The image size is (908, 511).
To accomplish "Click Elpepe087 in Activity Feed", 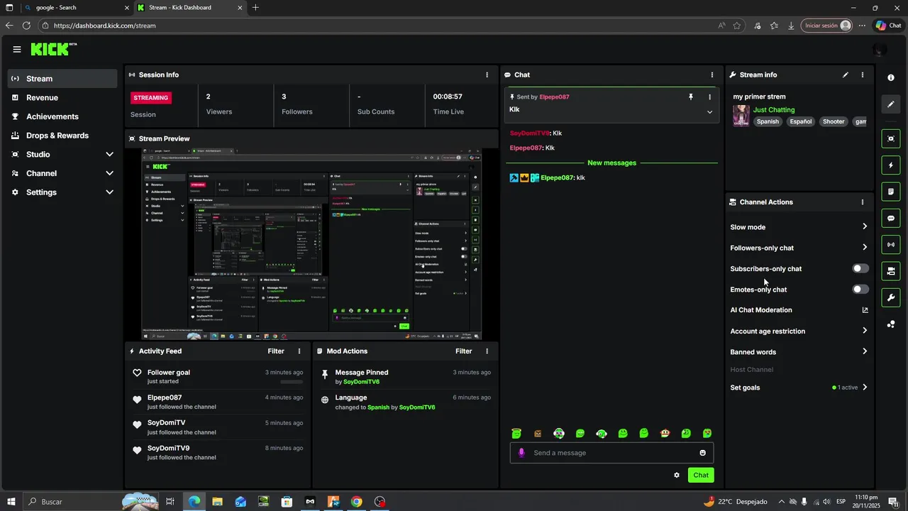I will [165, 398].
